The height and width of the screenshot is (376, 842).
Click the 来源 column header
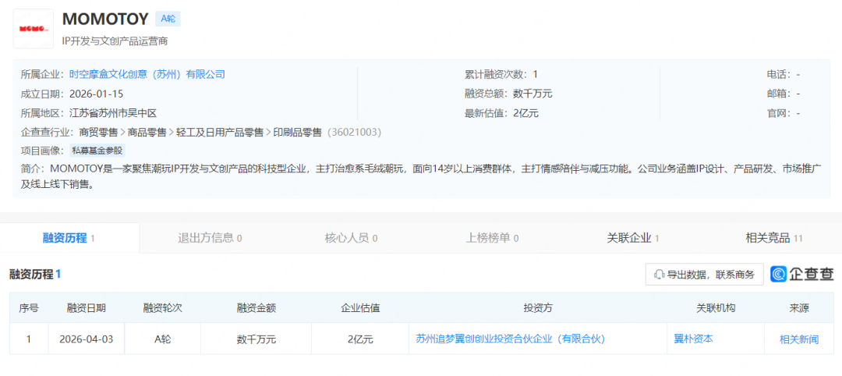click(800, 308)
